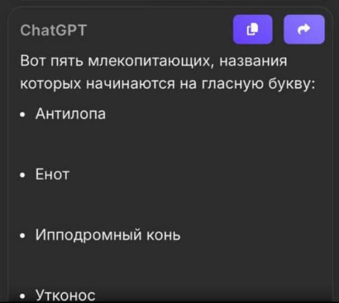This screenshot has height=303, width=339.
Task: Share the response using arrow icon
Action: point(304,29)
